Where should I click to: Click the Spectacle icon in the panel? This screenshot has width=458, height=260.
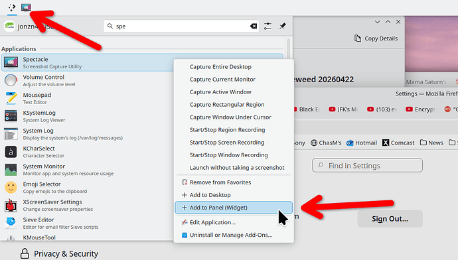point(26,7)
